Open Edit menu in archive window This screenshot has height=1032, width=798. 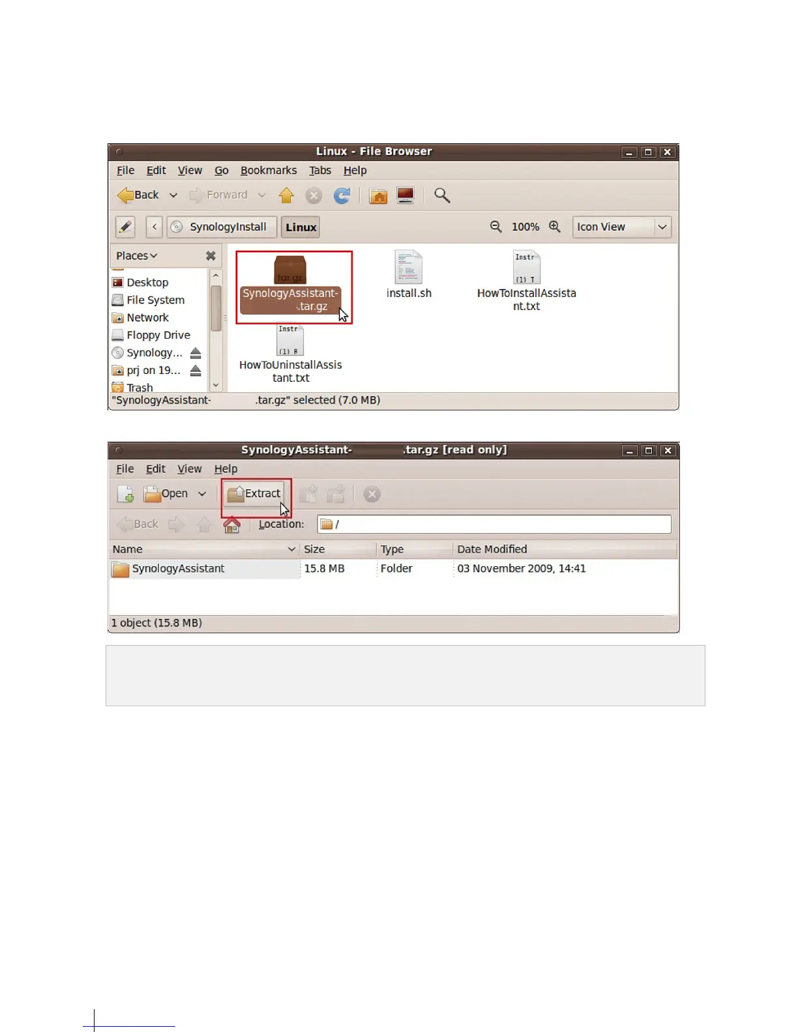[x=155, y=468]
